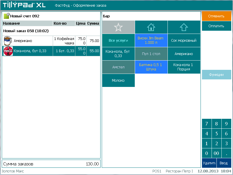Click the 55.00 sum cell
Screen dimensions: 233x175
tap(93, 51)
